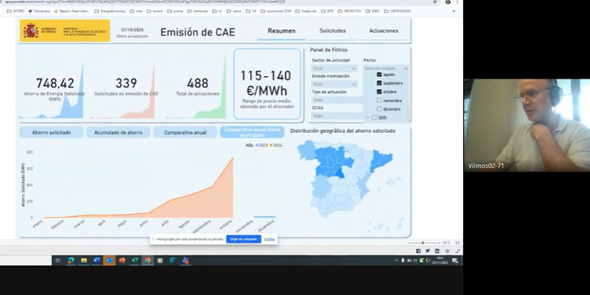The image size is (590, 295).
Task: Switch to the Actuaciones tab
Action: [x=383, y=31]
